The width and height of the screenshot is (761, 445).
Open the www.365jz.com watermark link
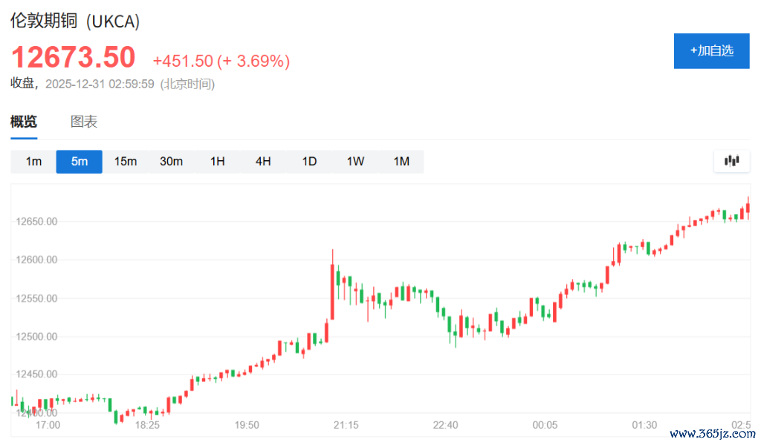[x=712, y=434]
